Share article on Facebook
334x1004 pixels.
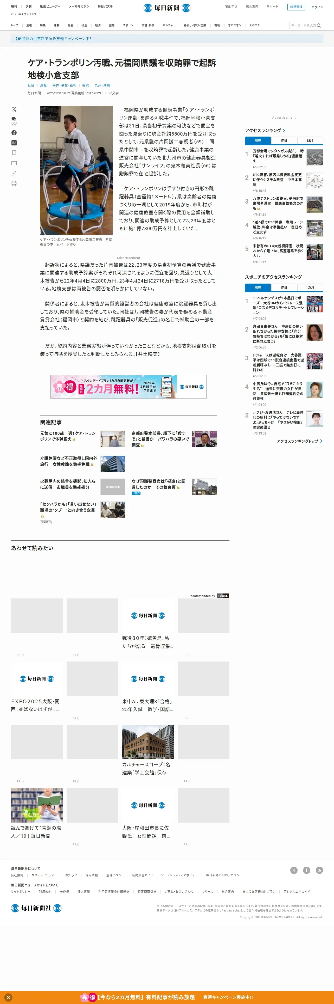click(x=14, y=133)
